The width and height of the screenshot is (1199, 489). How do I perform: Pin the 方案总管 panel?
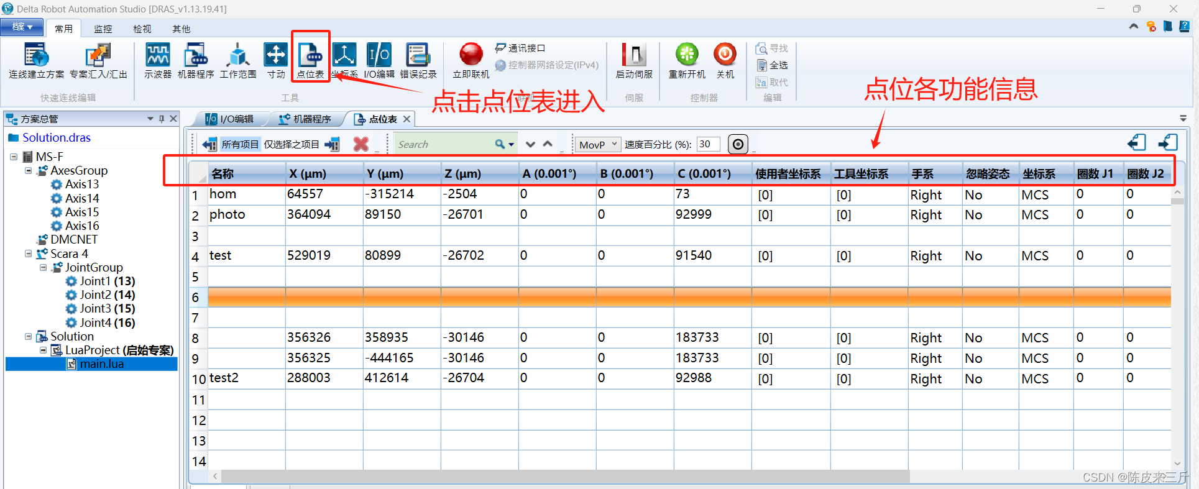[x=162, y=119]
